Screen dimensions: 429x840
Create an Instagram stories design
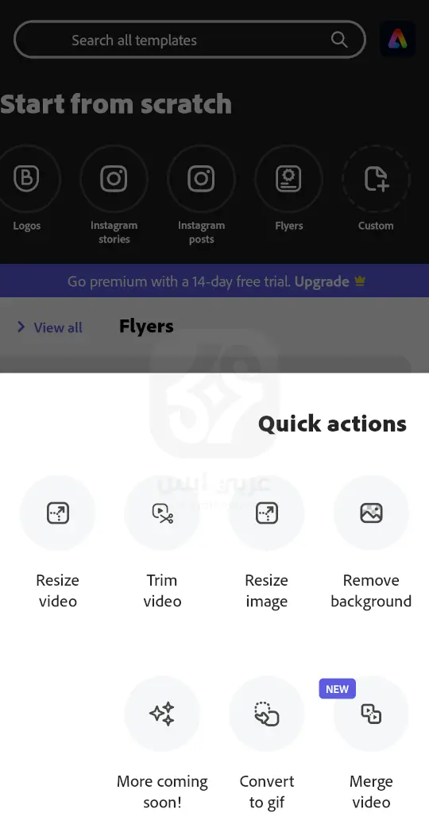point(114,178)
